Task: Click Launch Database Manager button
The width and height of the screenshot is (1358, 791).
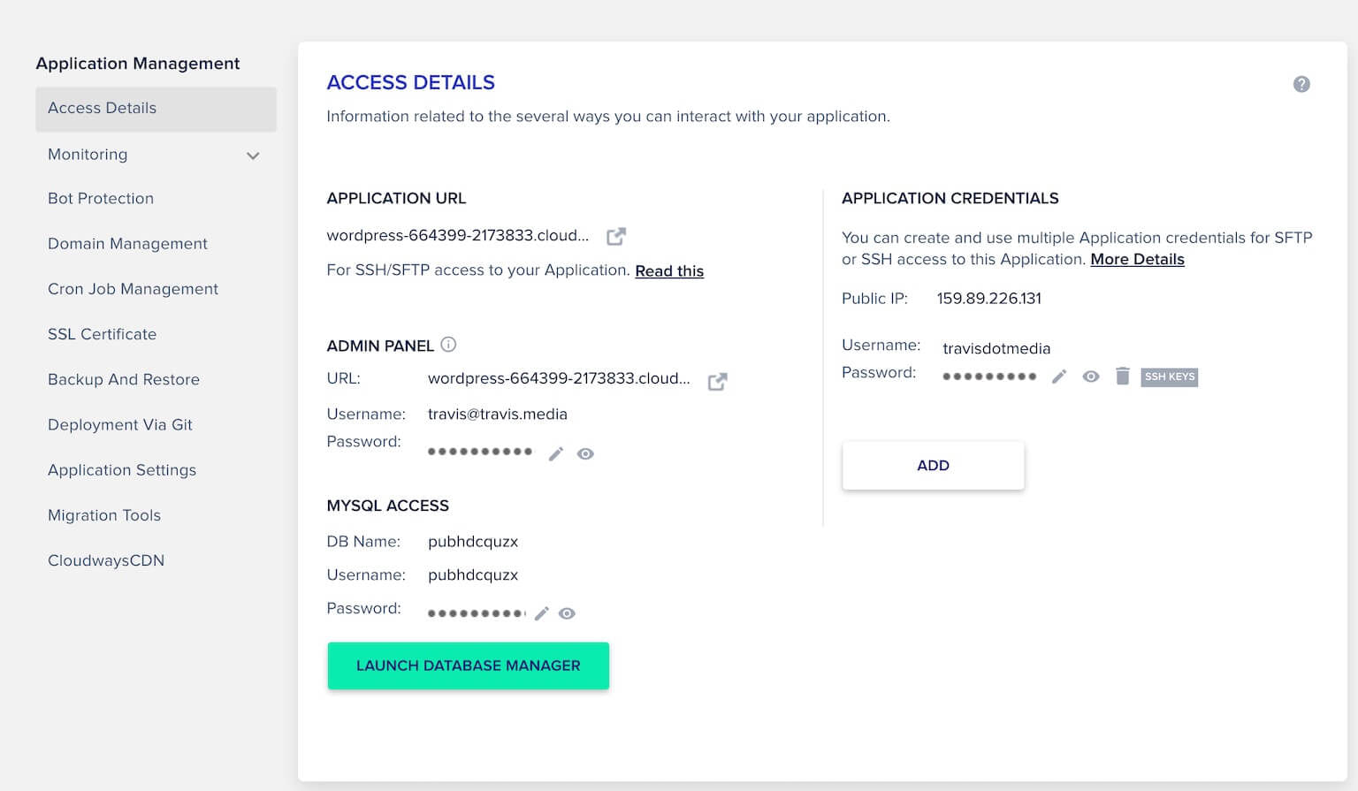Action: point(468,666)
